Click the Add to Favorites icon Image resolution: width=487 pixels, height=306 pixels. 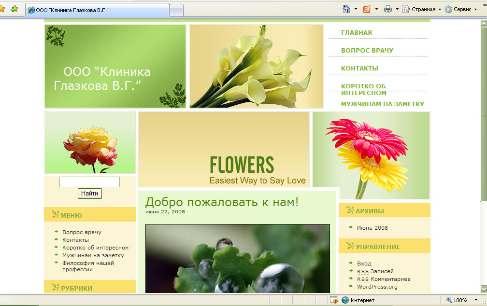(x=14, y=9)
